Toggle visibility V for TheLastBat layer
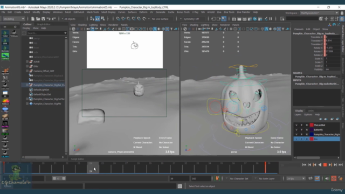The image size is (345, 194). coord(296,125)
